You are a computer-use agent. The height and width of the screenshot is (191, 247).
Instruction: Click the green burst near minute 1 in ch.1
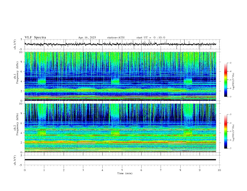42,81
